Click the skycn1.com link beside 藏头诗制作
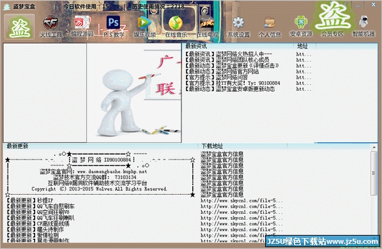 241,230
